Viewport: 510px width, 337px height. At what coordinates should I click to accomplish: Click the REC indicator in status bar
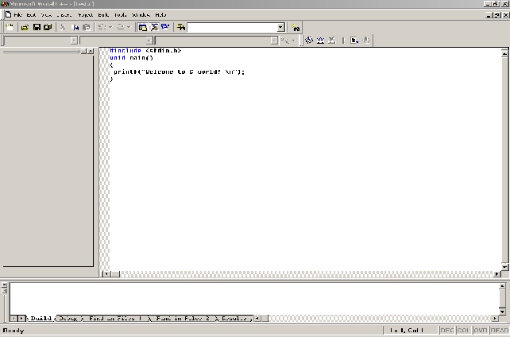click(x=447, y=331)
